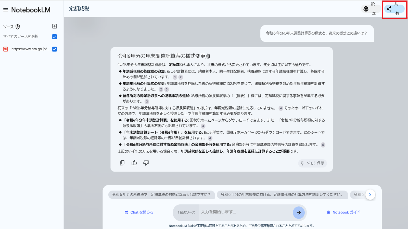408x229 pixels.
Task: Open citation number 4 in the answer
Action: pos(281,108)
